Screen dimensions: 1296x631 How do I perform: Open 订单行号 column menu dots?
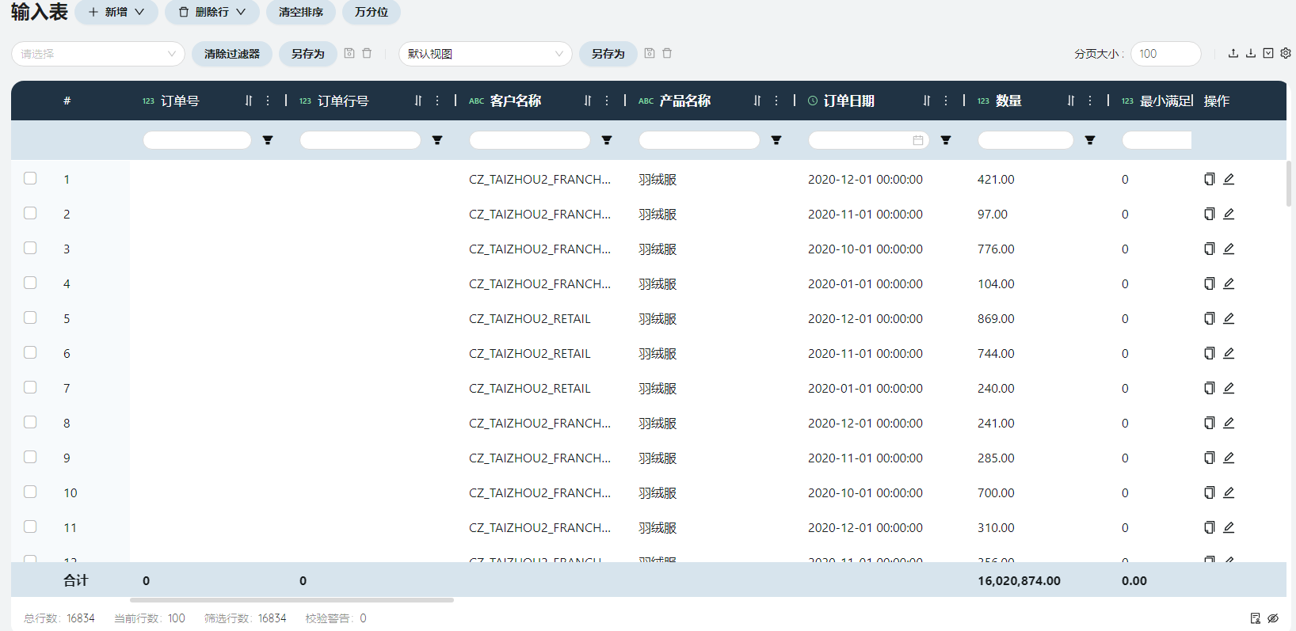[x=437, y=101]
